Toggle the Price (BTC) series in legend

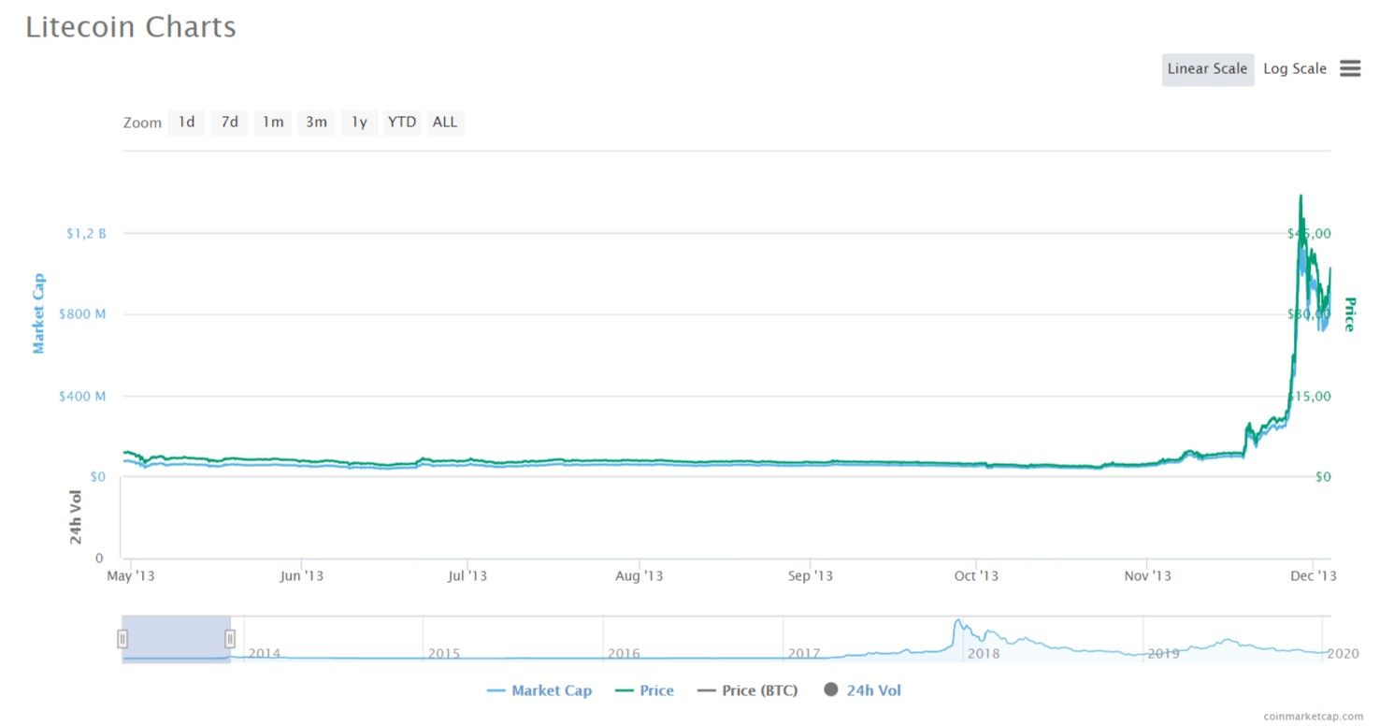click(747, 690)
